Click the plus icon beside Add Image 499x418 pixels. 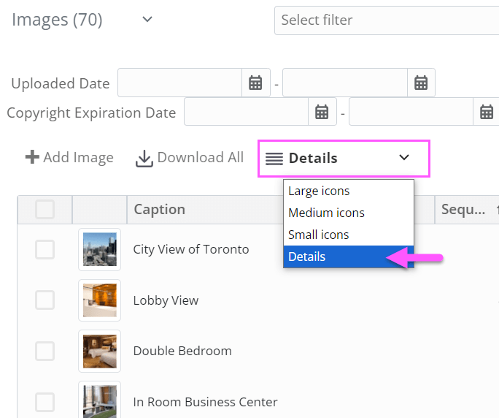coord(32,157)
